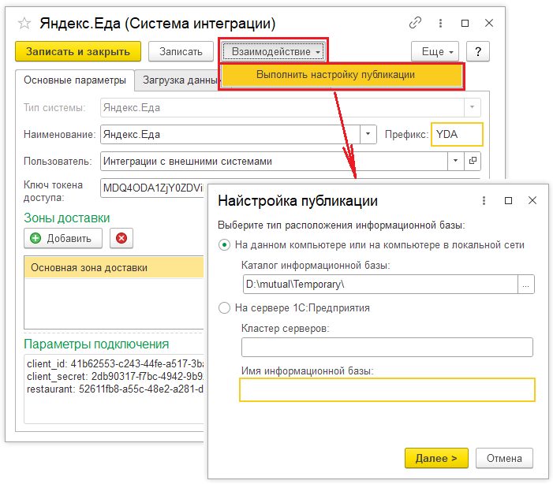Delete delivery zone with red cross icon
This screenshot has width=553, height=484.
pos(121,238)
